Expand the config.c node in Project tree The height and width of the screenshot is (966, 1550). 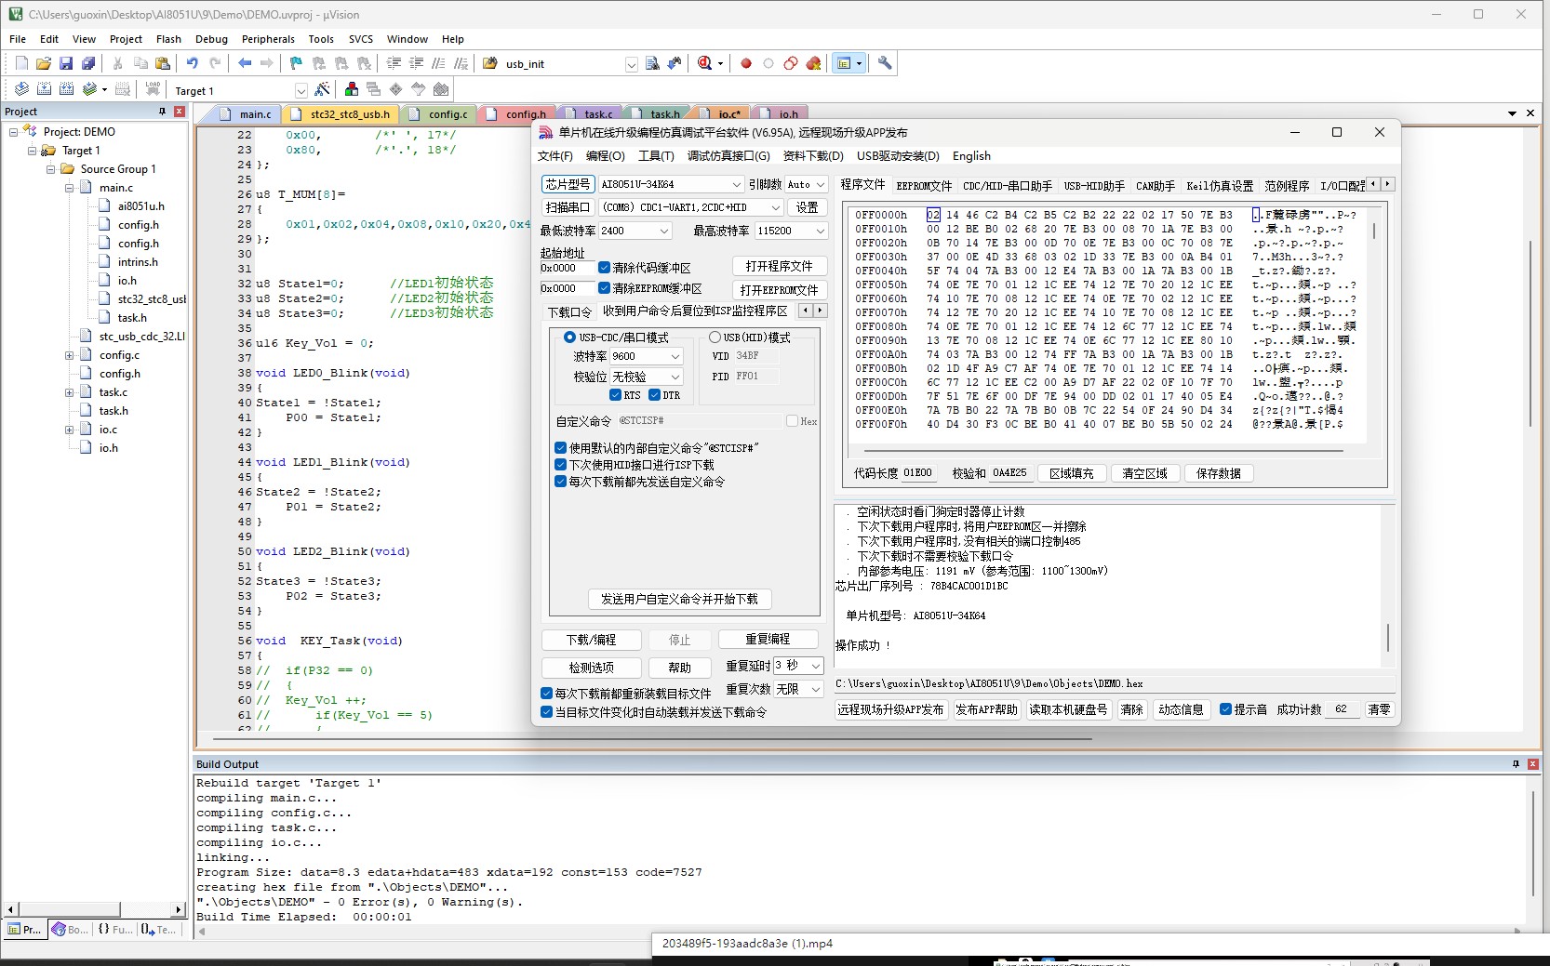click(x=70, y=355)
